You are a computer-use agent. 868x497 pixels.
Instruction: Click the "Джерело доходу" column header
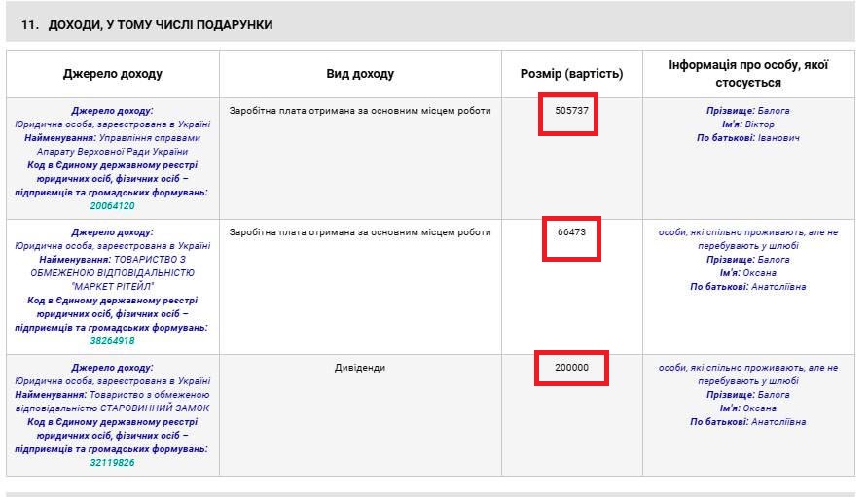(x=113, y=74)
